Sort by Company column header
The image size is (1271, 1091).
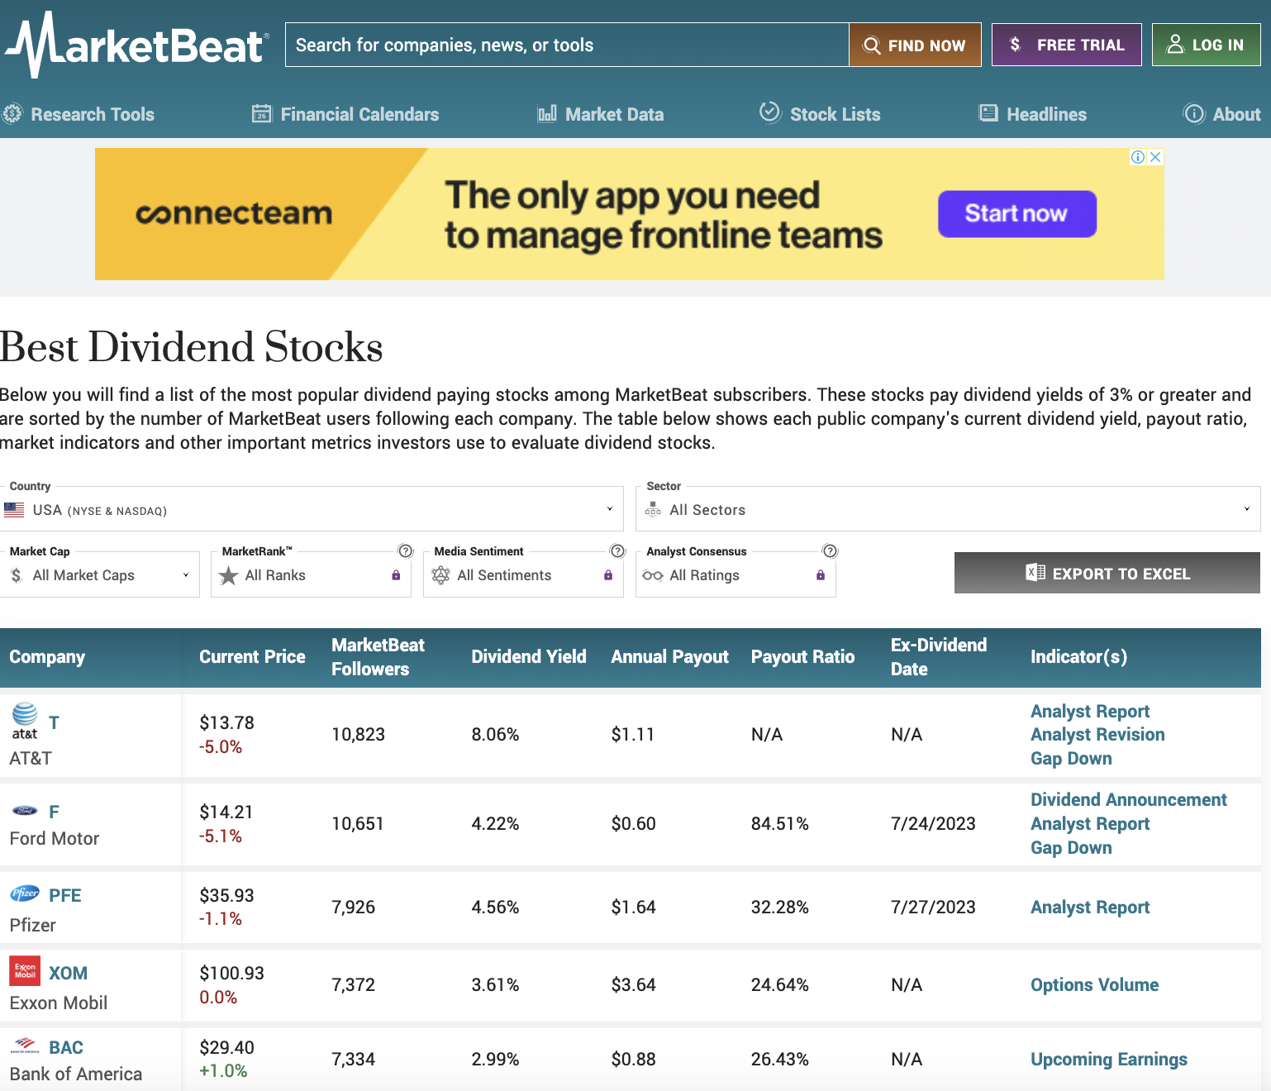47,657
